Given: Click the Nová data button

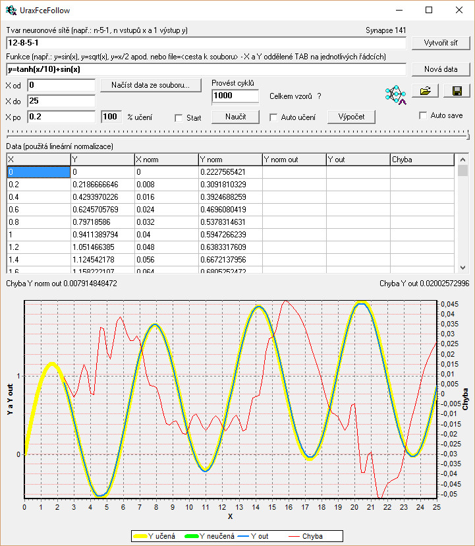Looking at the screenshot, I should pyautogui.click(x=441, y=69).
